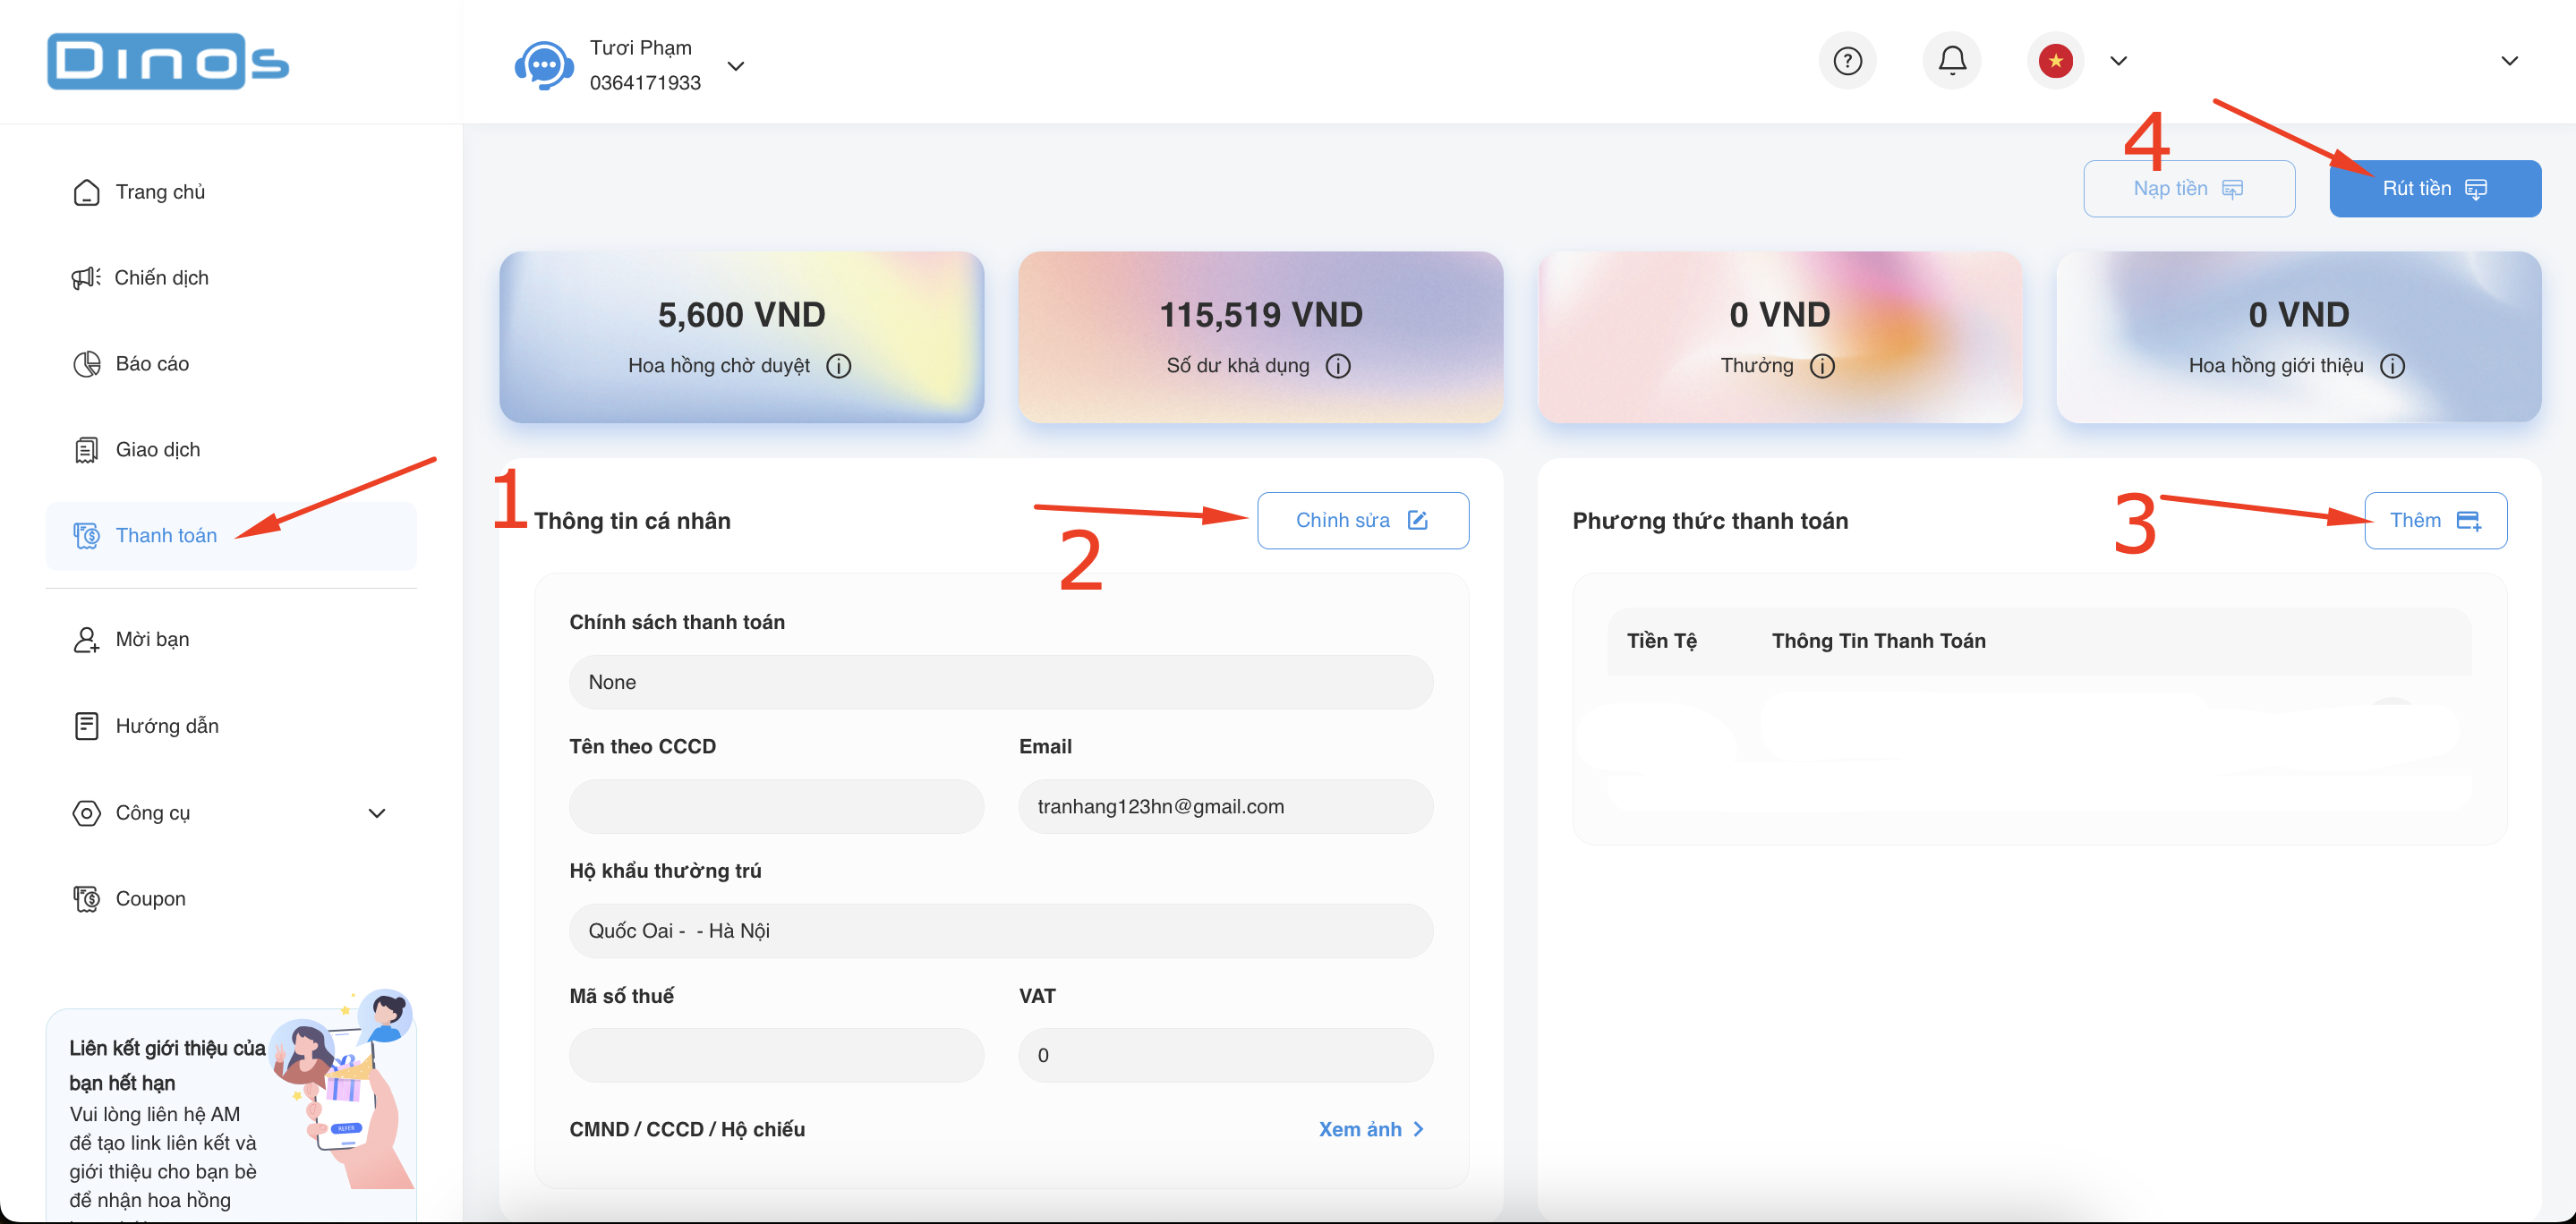Open the Tươi Phạm support contact dropdown
Screen dimensions: 2576x1224
[735, 66]
